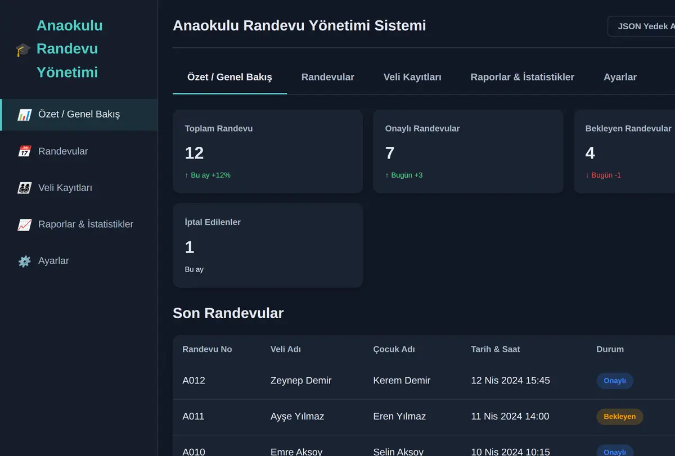Click the 'Bu ay +12%' trend text
The image size is (675, 456).
(x=208, y=175)
